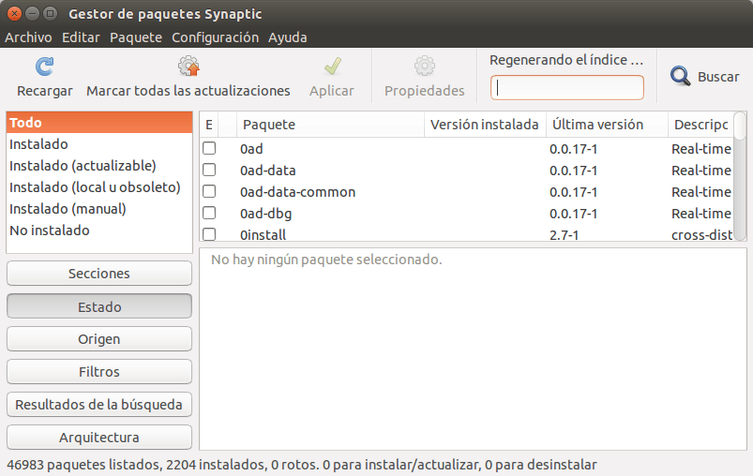Select the 0ad-dbg package name
Image resolution: width=753 pixels, height=476 pixels.
(x=266, y=214)
